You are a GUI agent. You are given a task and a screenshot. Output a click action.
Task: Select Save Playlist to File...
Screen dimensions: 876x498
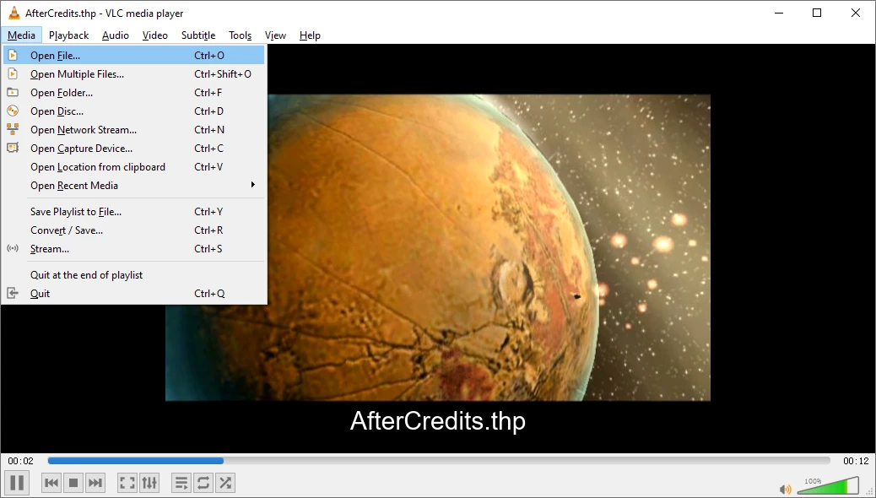(x=134, y=211)
